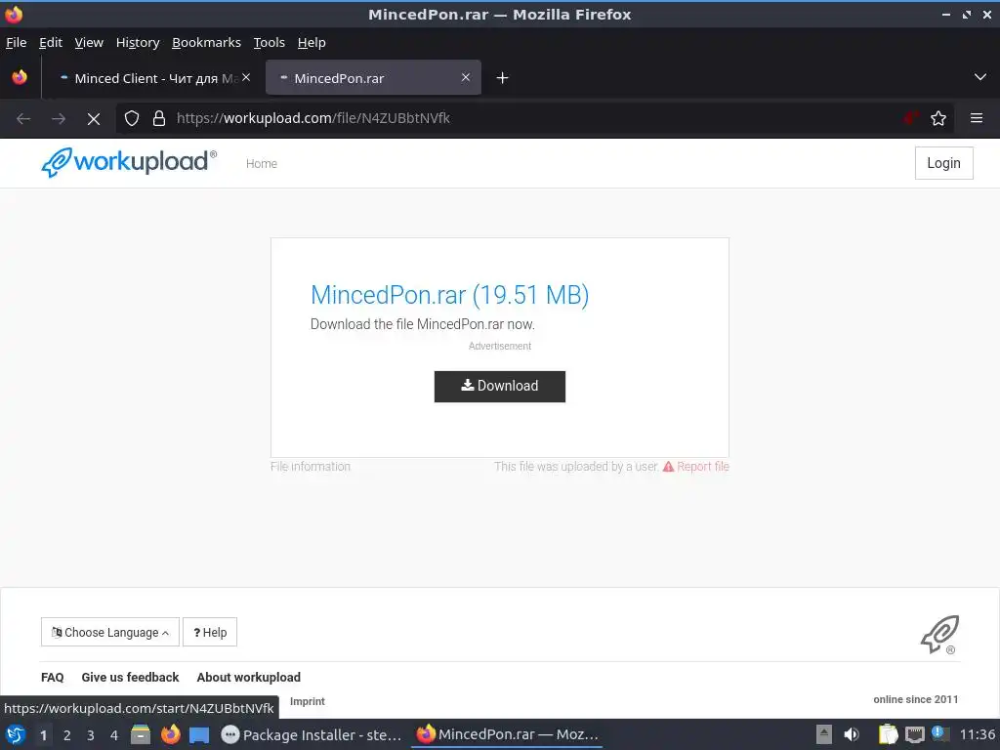Go forward with the forward arrow
Image resolution: width=1000 pixels, height=750 pixels.
tap(59, 118)
